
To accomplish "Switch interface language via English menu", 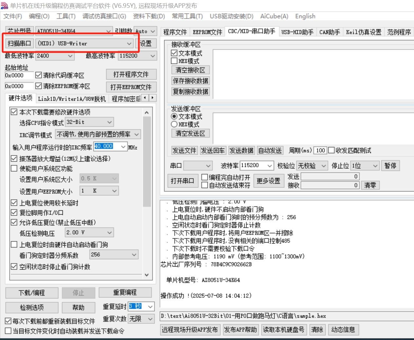I will tap(305, 16).
